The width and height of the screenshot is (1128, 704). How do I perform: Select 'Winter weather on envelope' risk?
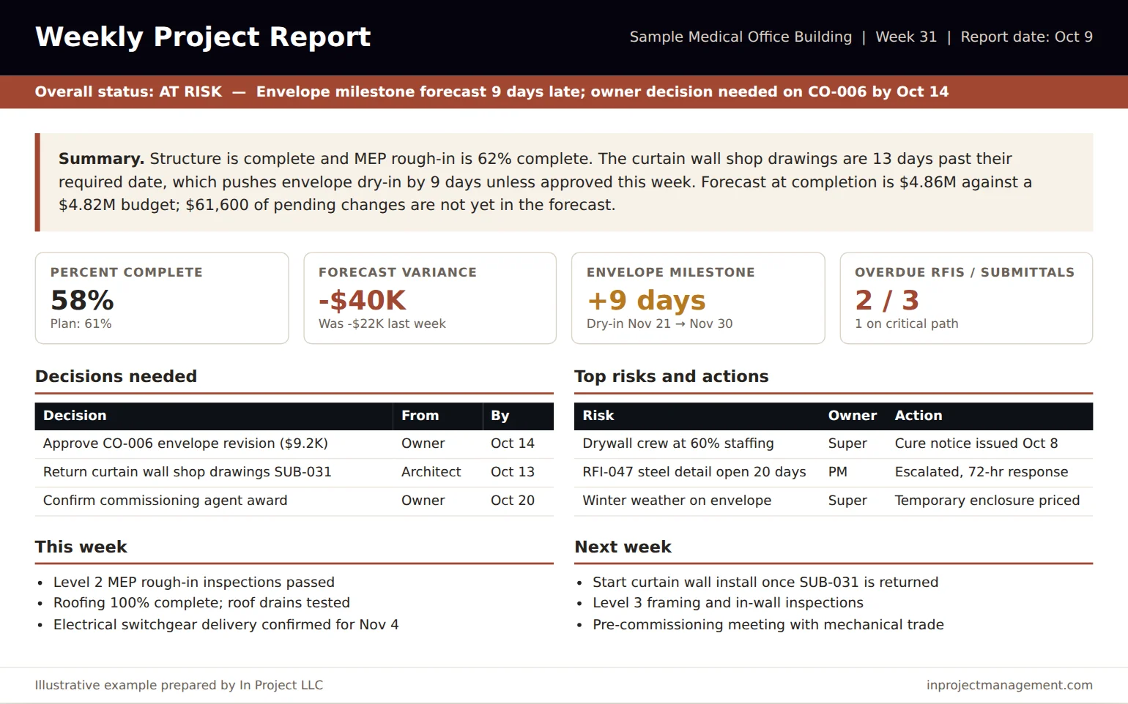[676, 501]
